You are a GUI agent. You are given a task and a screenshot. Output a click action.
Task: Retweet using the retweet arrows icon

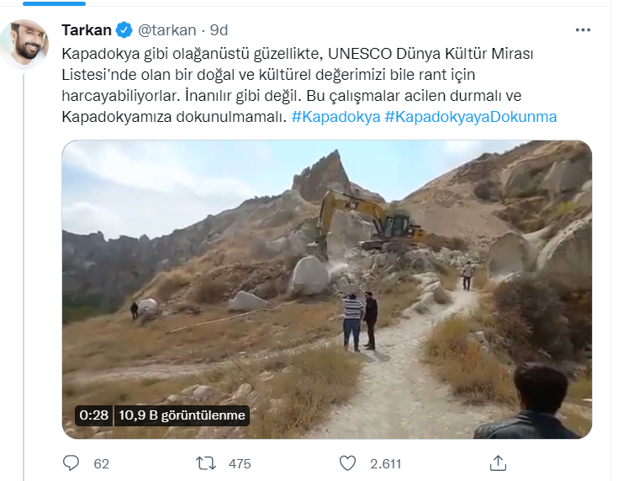click(x=206, y=463)
